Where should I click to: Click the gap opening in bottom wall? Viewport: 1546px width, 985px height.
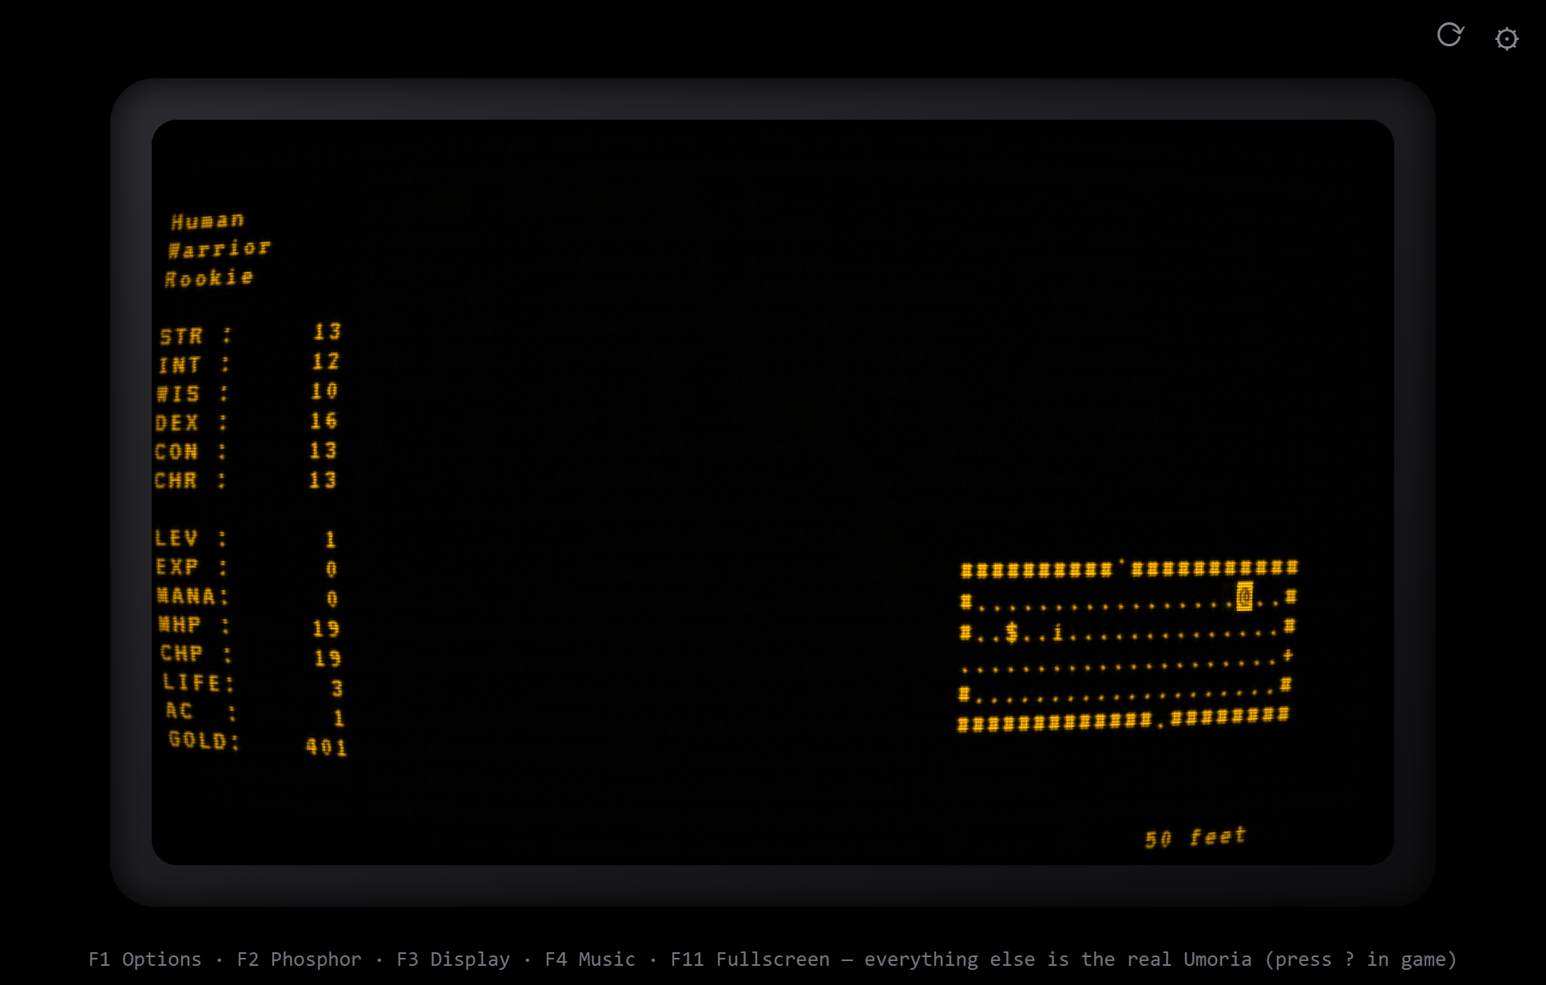click(x=1160, y=723)
